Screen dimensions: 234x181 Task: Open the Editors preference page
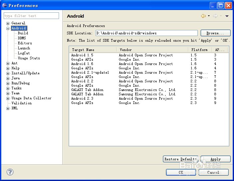[x=25, y=43]
